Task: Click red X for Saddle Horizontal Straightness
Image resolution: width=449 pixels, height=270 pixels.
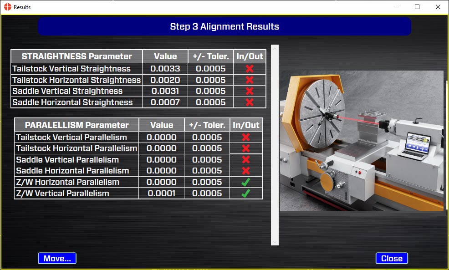Action: click(250, 102)
